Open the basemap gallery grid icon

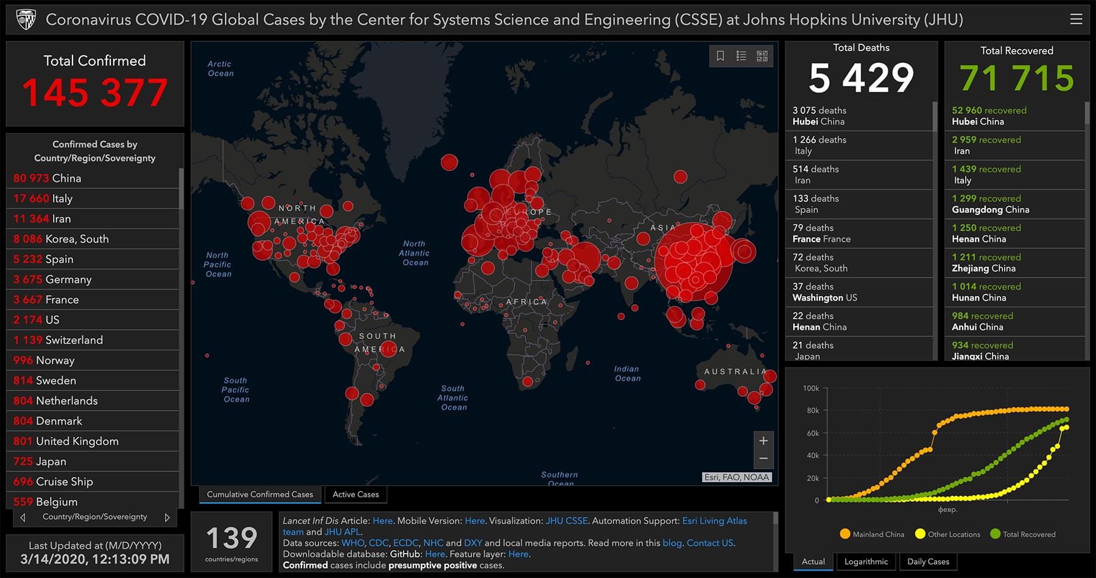pyautogui.click(x=762, y=56)
